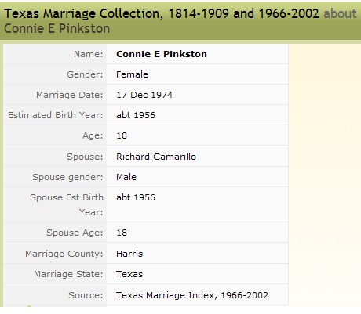
Task: Click the Gender field label
Action: [x=85, y=74]
